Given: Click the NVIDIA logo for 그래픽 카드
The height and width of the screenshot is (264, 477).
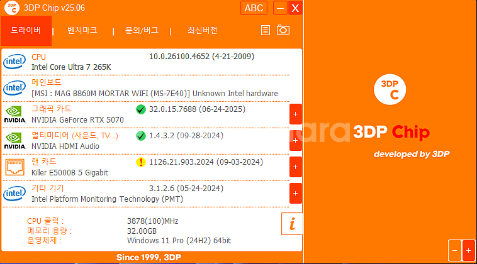Looking at the screenshot, I should click(14, 114).
